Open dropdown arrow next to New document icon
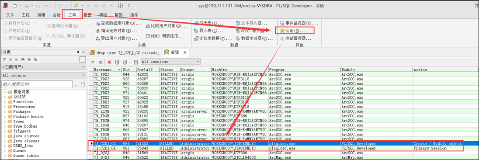The height and width of the screenshot is (160, 479). (x=20, y=6)
